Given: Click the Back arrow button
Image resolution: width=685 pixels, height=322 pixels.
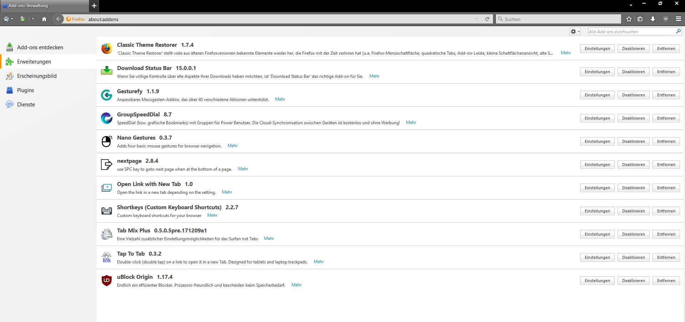Looking at the screenshot, I should [58, 19].
